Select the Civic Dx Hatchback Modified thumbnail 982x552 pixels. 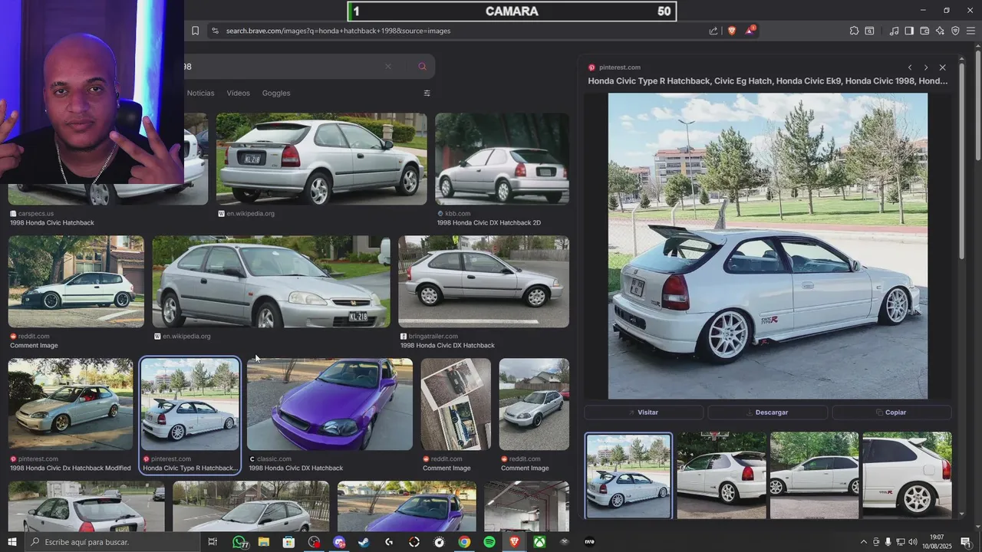click(71, 404)
